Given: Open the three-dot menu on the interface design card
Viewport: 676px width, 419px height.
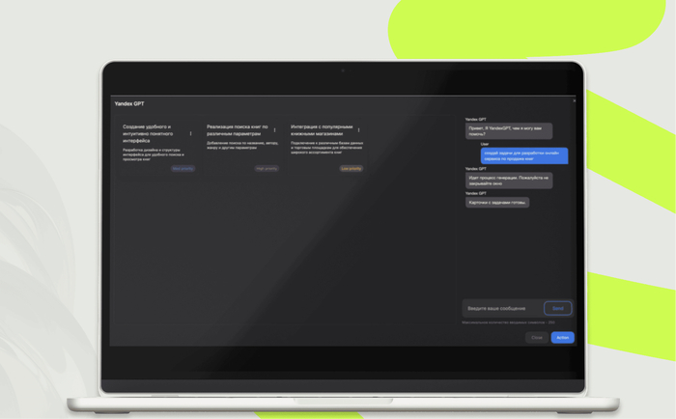Looking at the screenshot, I should pyautogui.click(x=190, y=133).
